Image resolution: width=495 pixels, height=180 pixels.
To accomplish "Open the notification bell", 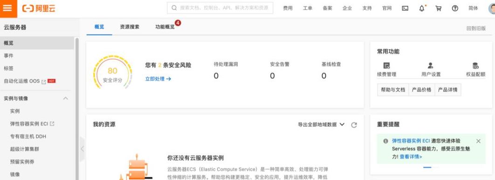I will (422, 8).
